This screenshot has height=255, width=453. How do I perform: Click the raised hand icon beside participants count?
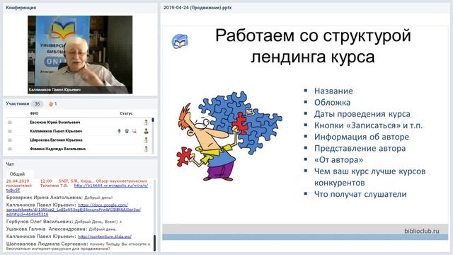tap(51, 104)
